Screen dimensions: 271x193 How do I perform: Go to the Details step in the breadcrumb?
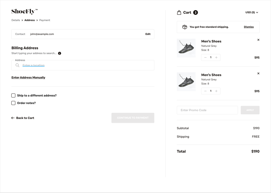16,20
